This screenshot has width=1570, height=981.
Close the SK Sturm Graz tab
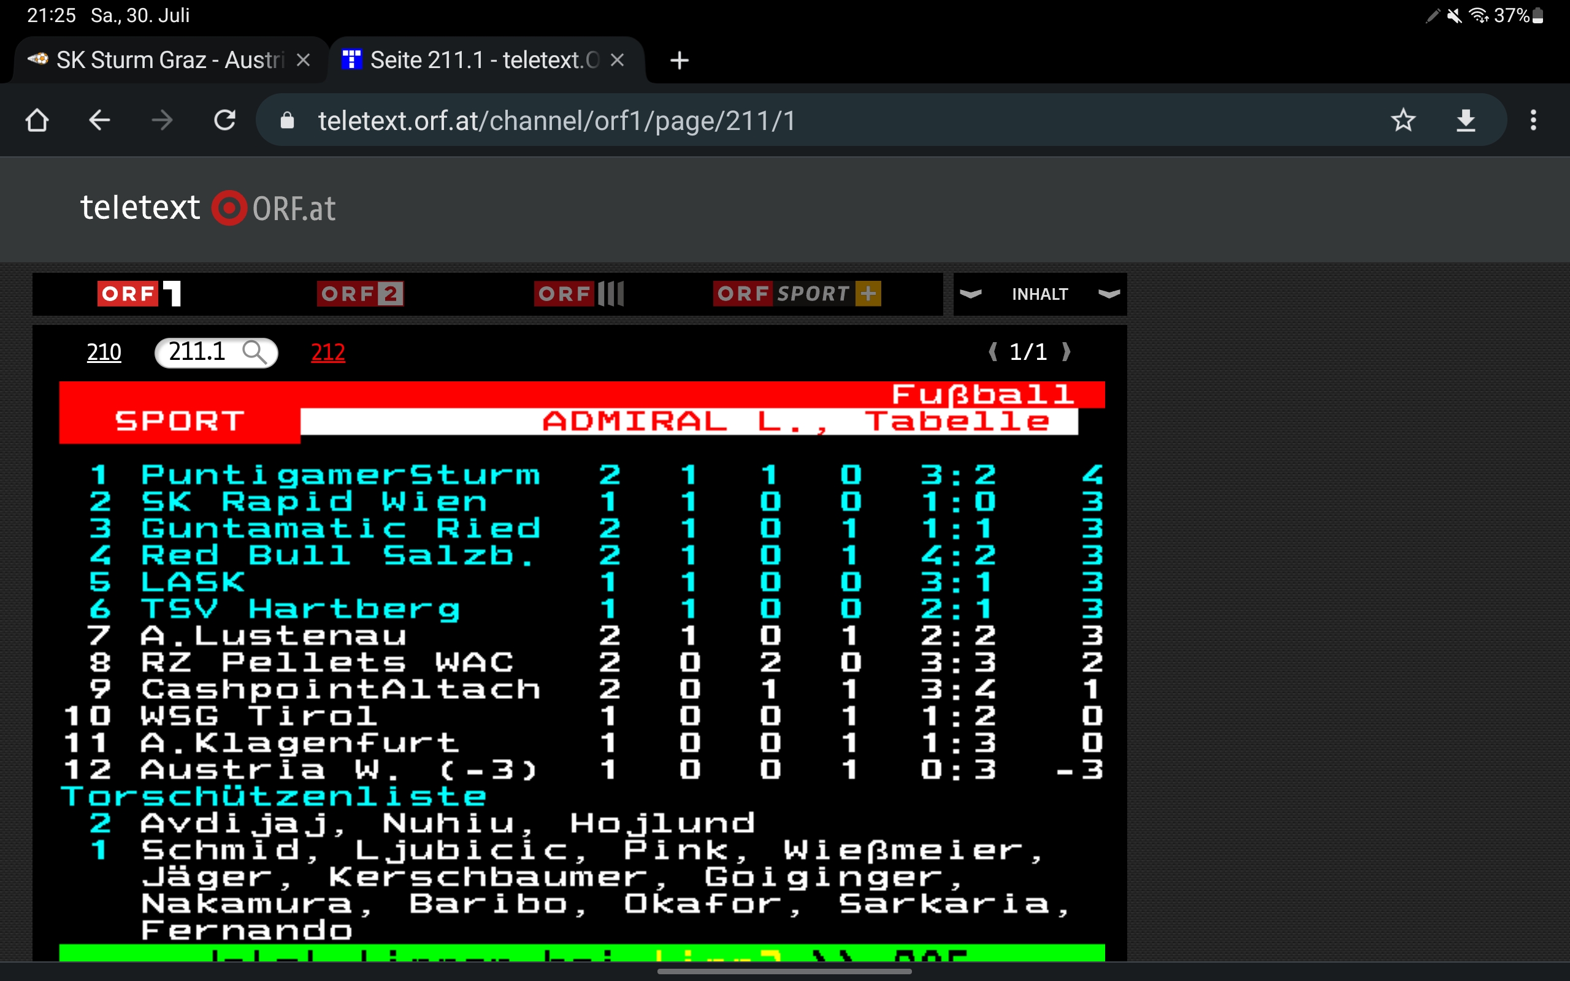pos(303,60)
